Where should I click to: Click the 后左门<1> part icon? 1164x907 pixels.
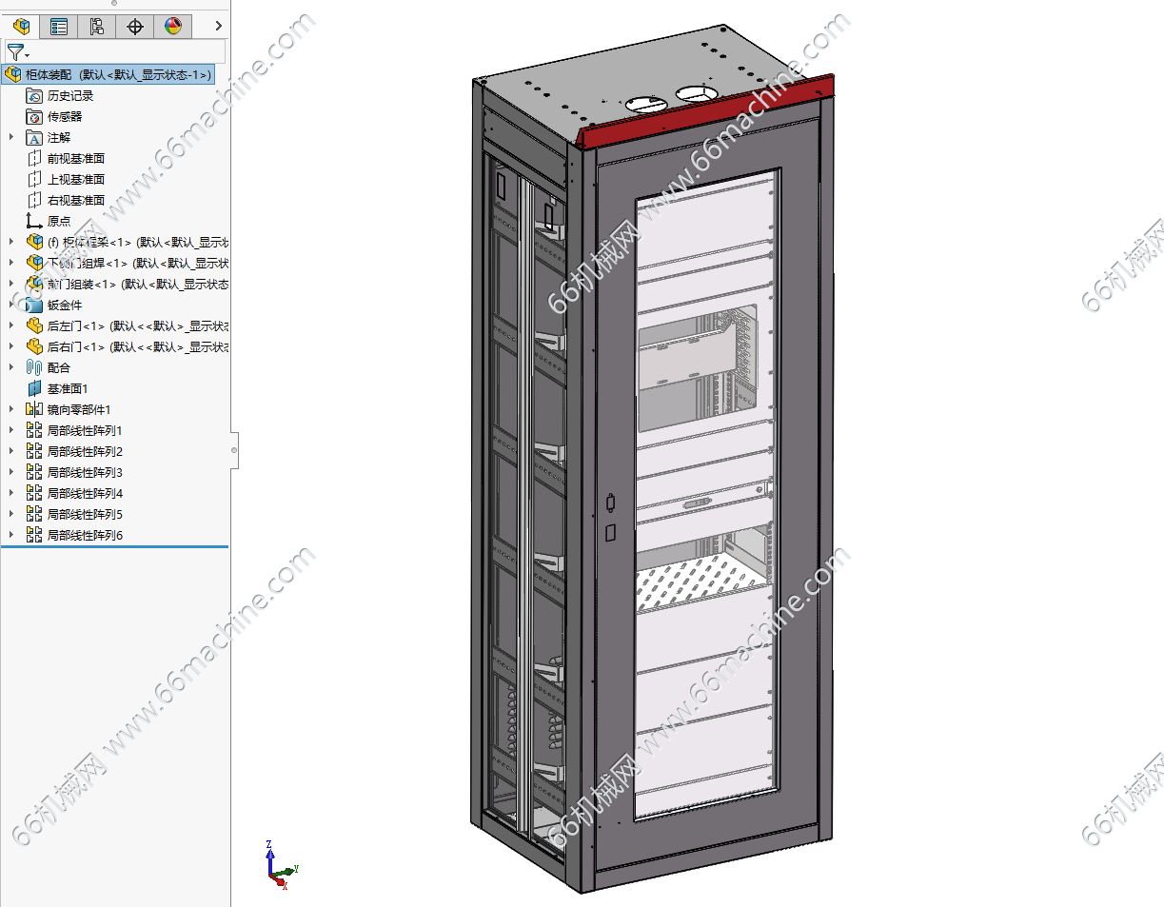click(x=34, y=325)
